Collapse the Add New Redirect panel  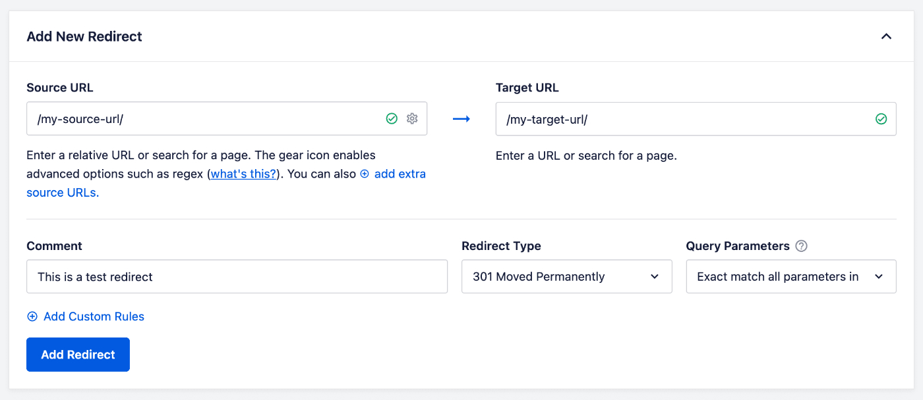click(x=887, y=36)
